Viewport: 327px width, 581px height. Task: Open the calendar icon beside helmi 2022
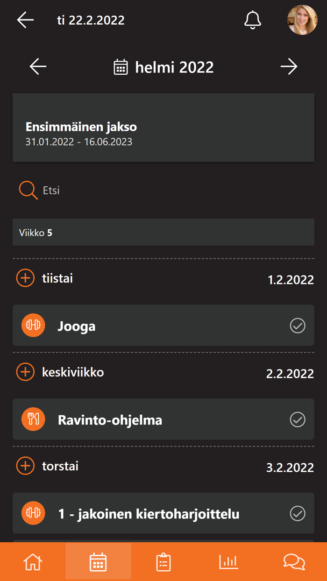click(x=121, y=67)
